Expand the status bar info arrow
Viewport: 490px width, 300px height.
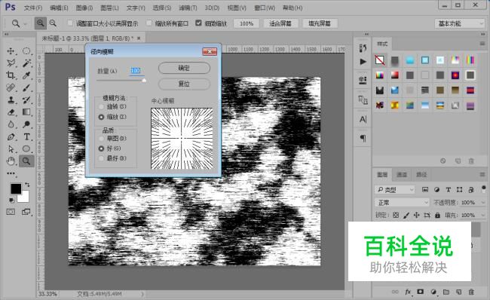(x=142, y=294)
